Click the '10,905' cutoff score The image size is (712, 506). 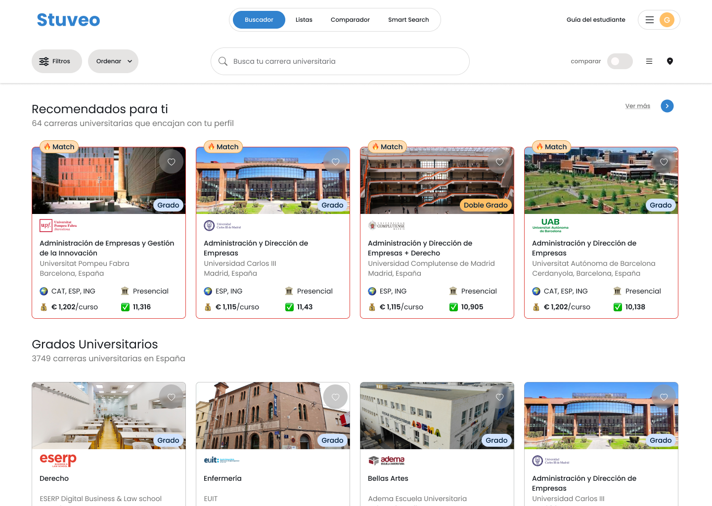472,307
